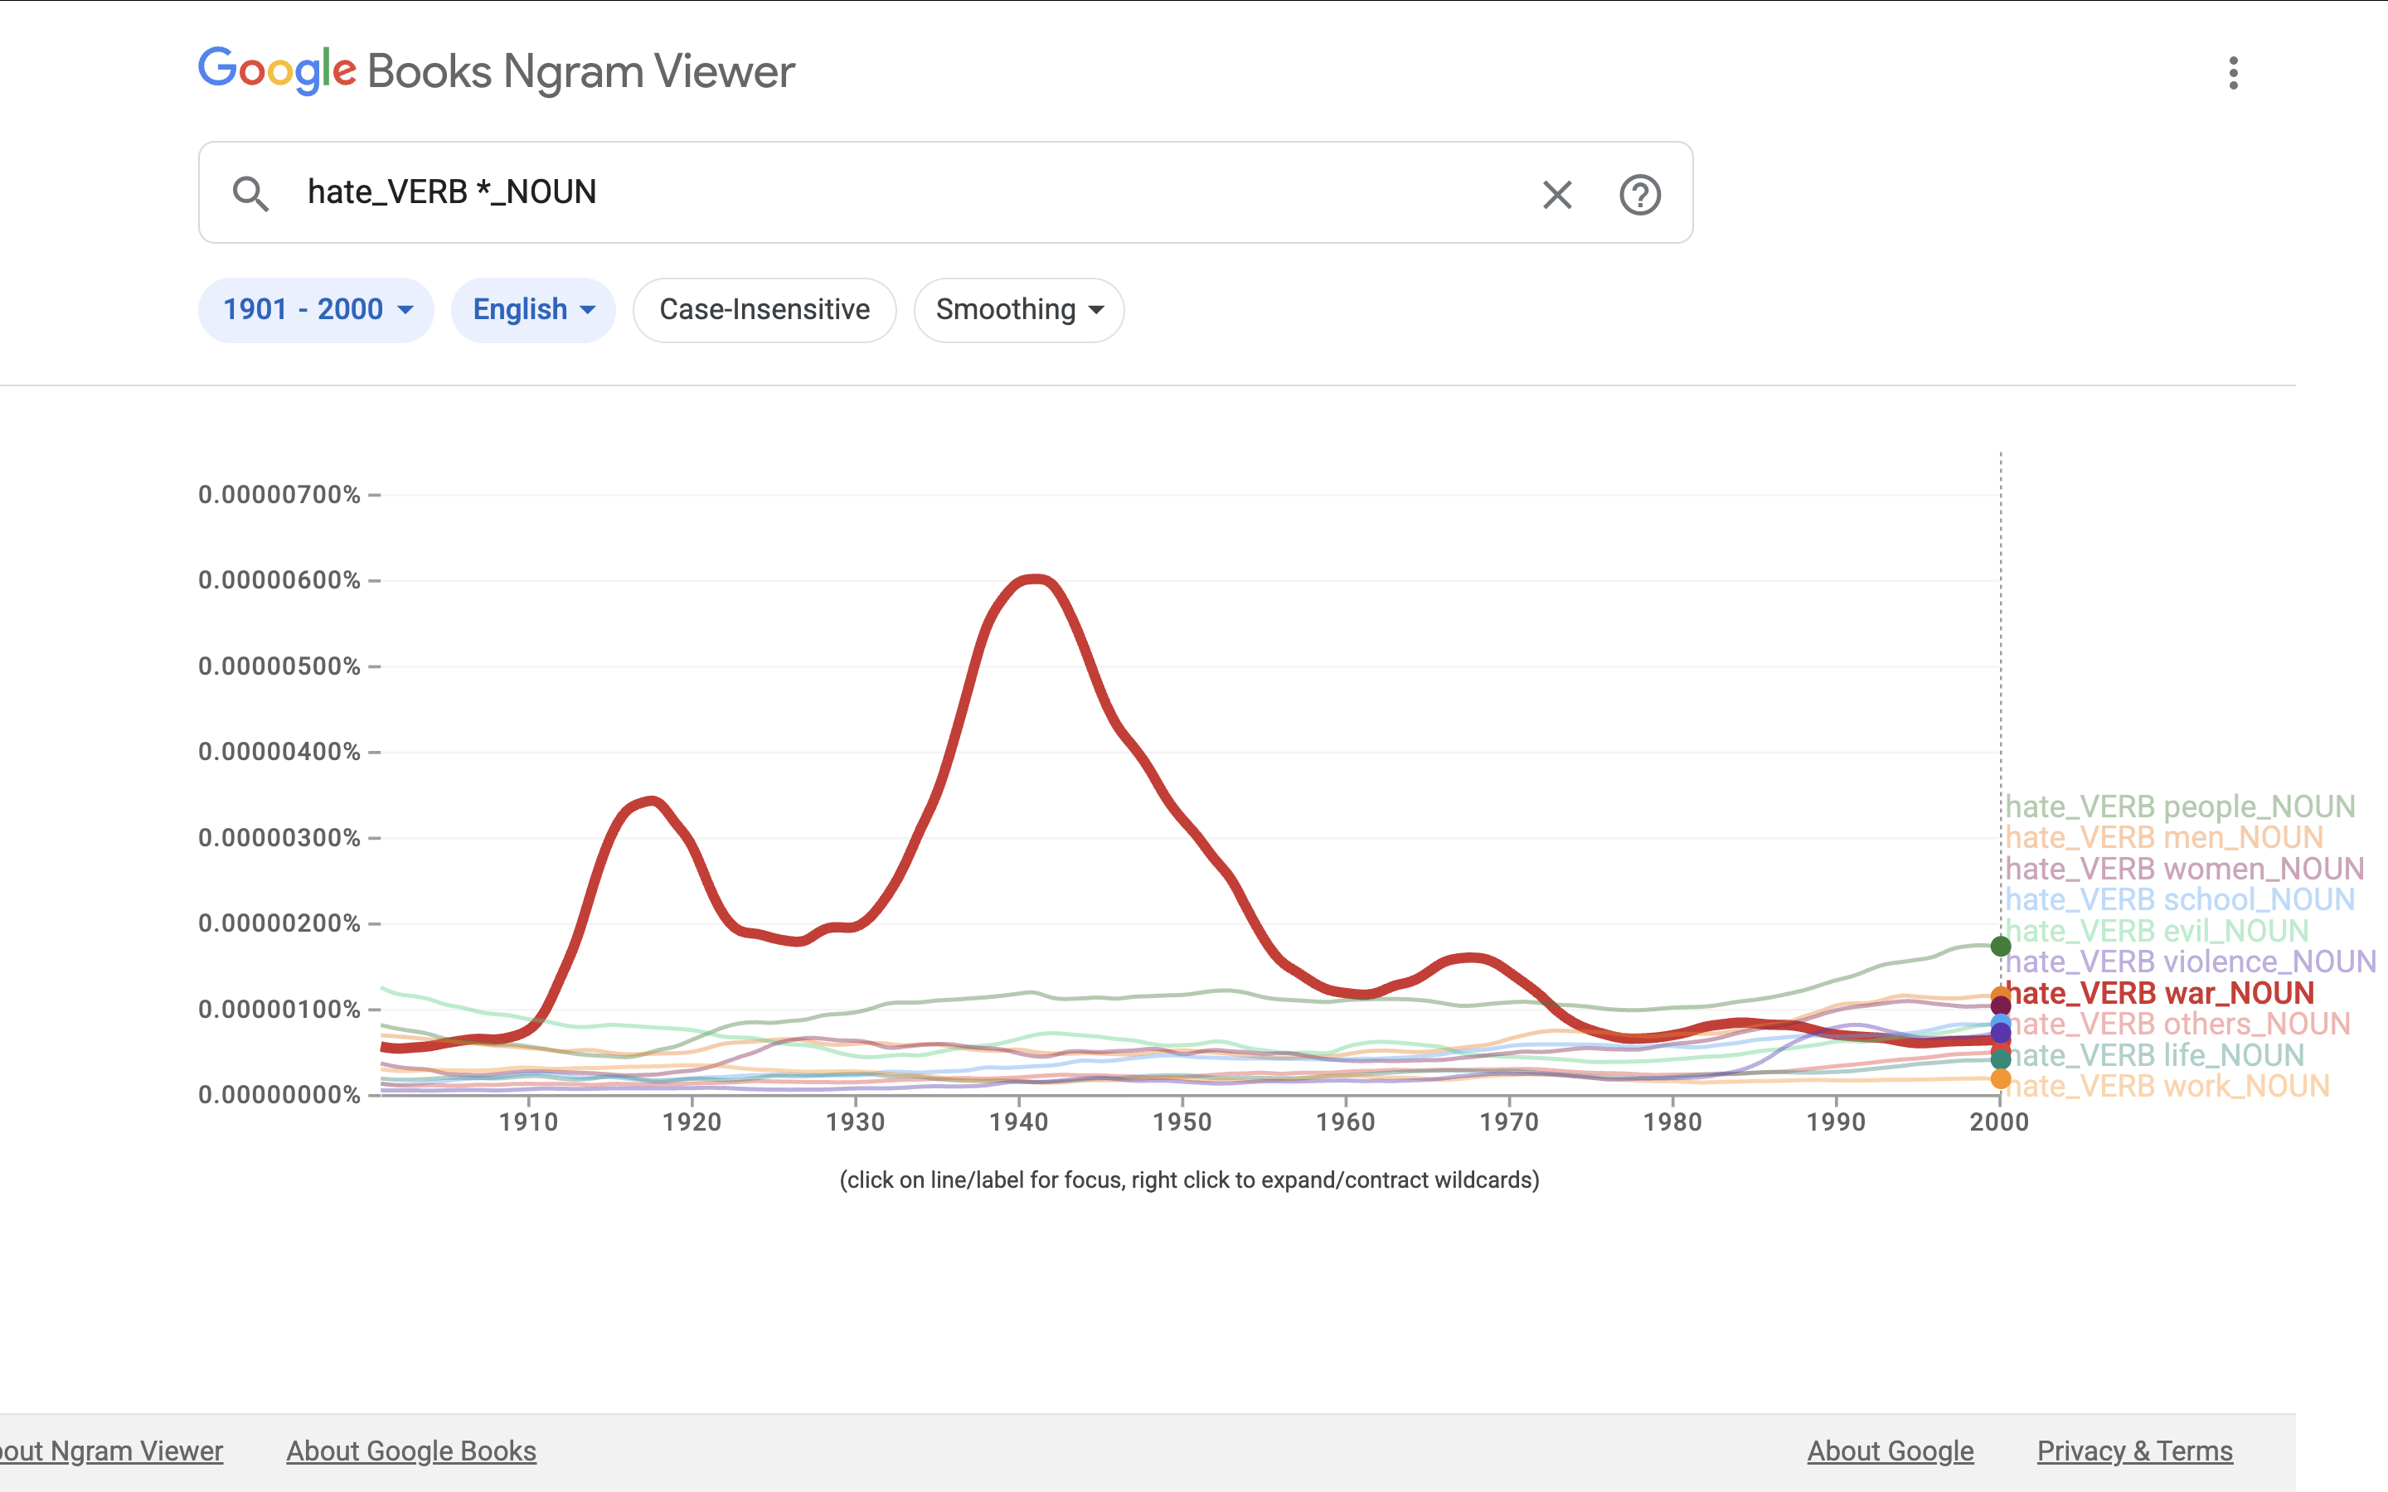The height and width of the screenshot is (1492, 2388).
Task: Clear the search query with the X icon
Action: pyautogui.click(x=1556, y=193)
